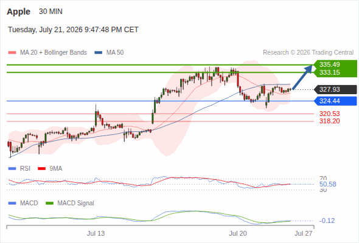The image size is (359, 243).
Task: Click the MACD Signal green legend swatch
Action: 49,203
